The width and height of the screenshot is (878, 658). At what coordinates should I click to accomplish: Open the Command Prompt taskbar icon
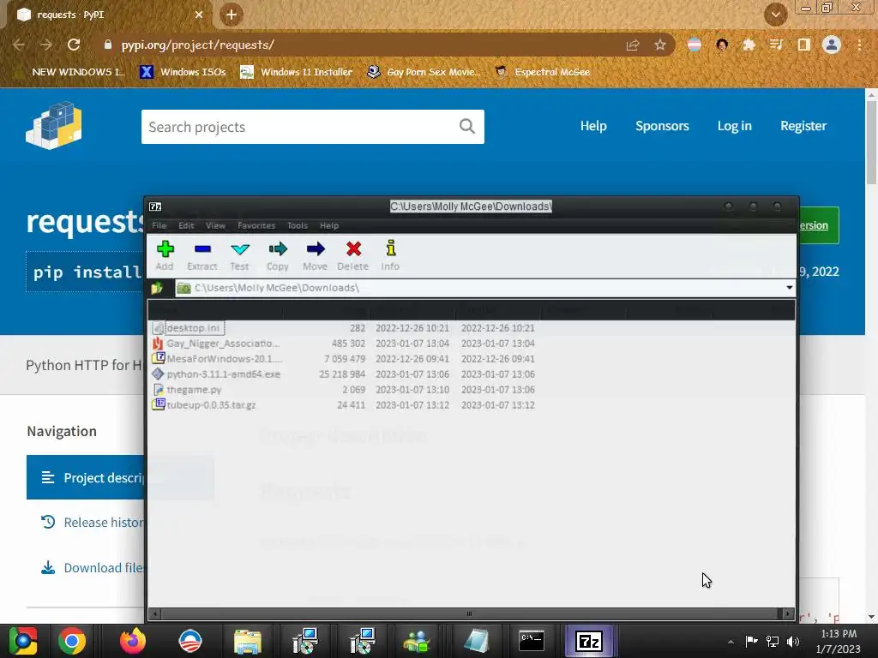tap(532, 641)
